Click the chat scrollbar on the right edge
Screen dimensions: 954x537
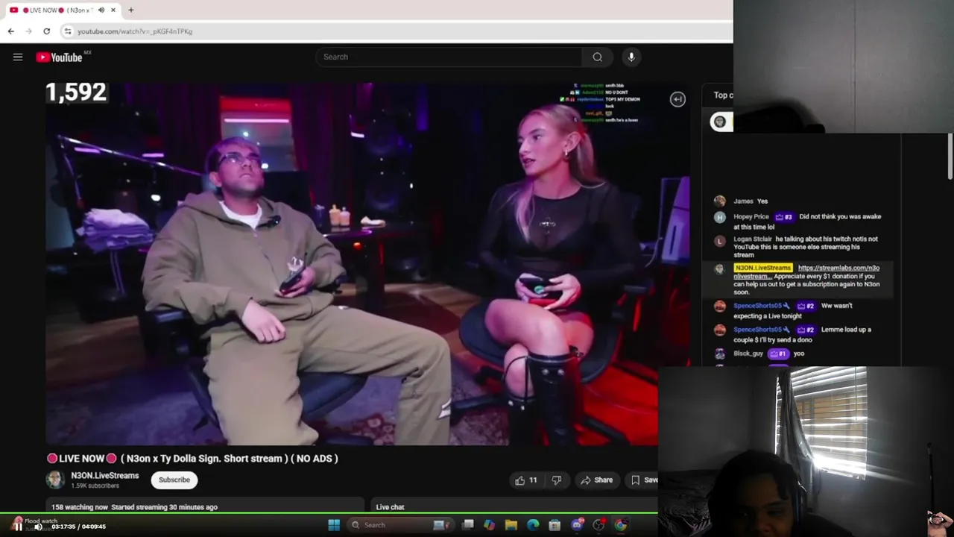click(x=950, y=157)
